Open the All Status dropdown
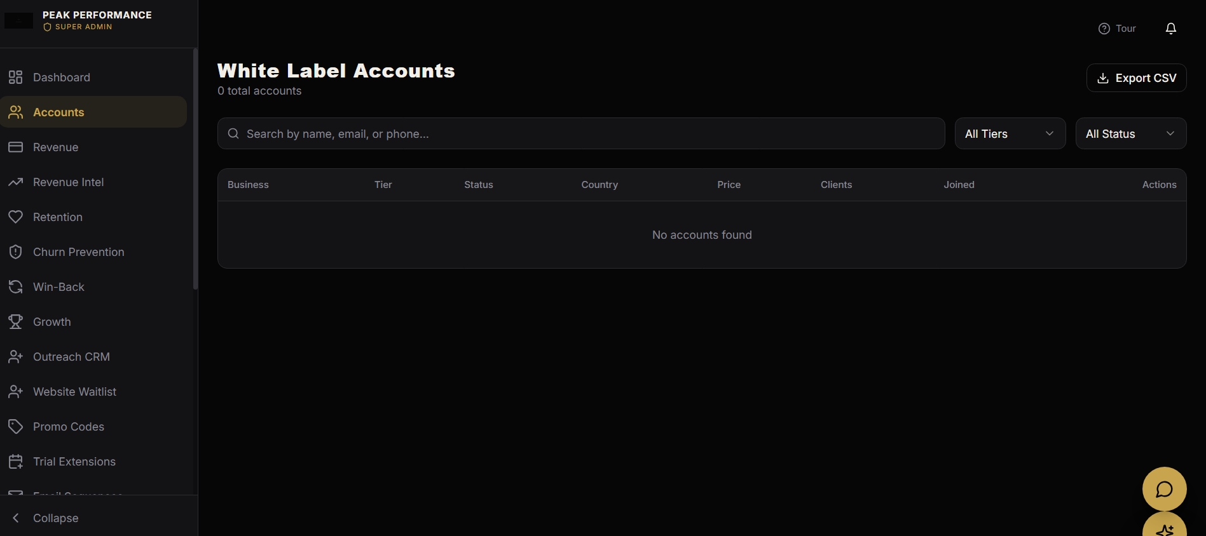 pyautogui.click(x=1131, y=133)
